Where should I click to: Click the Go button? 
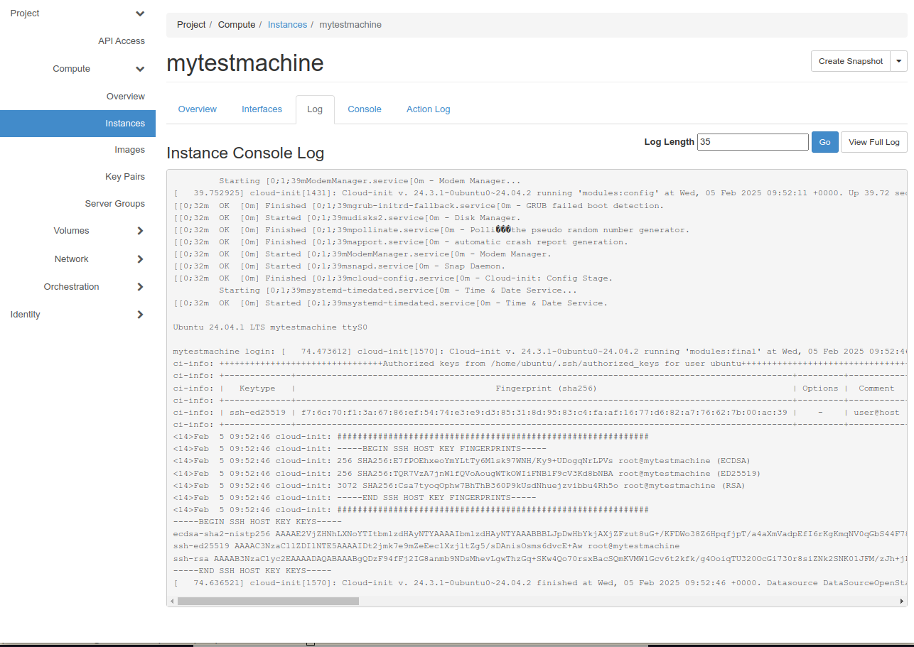pos(825,142)
